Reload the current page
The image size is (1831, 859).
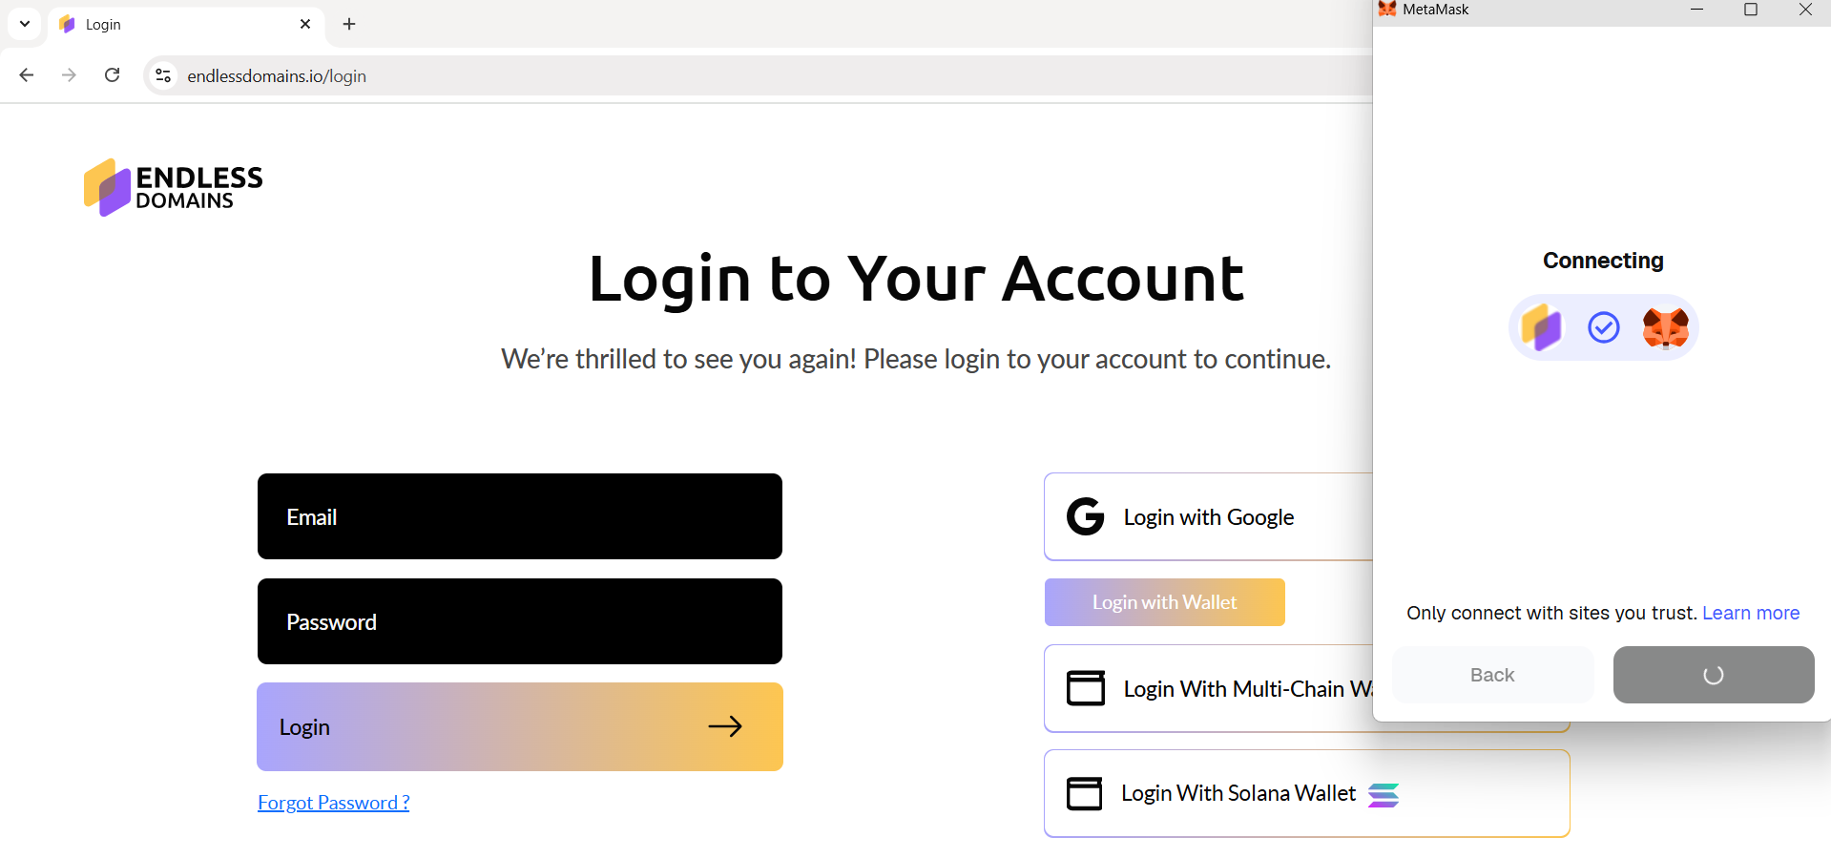(112, 75)
